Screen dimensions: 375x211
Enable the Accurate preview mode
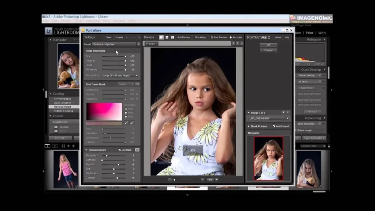pyautogui.click(x=230, y=37)
